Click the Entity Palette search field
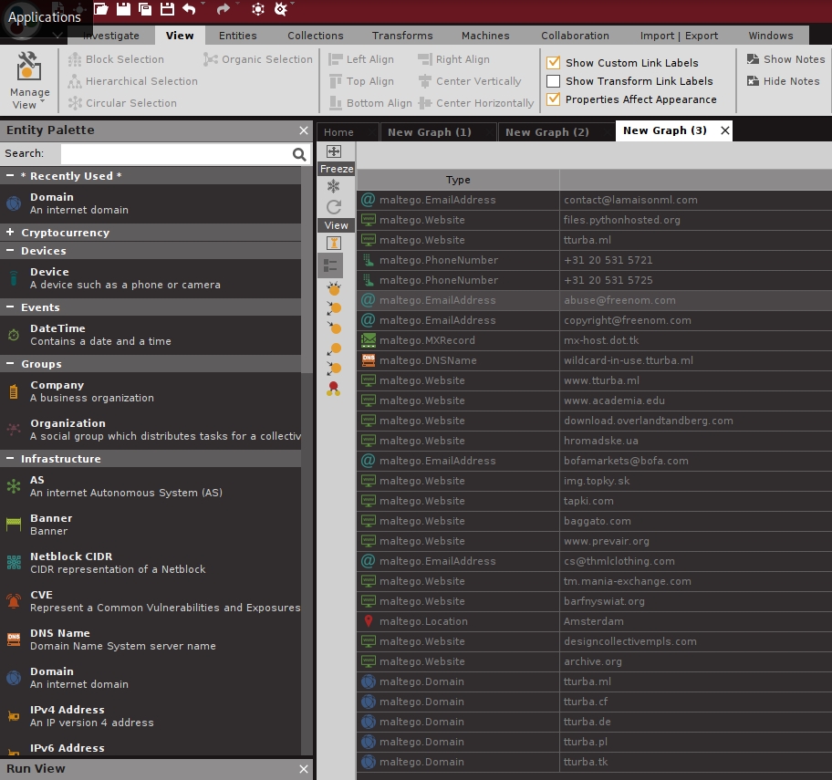The image size is (832, 780). 176,154
